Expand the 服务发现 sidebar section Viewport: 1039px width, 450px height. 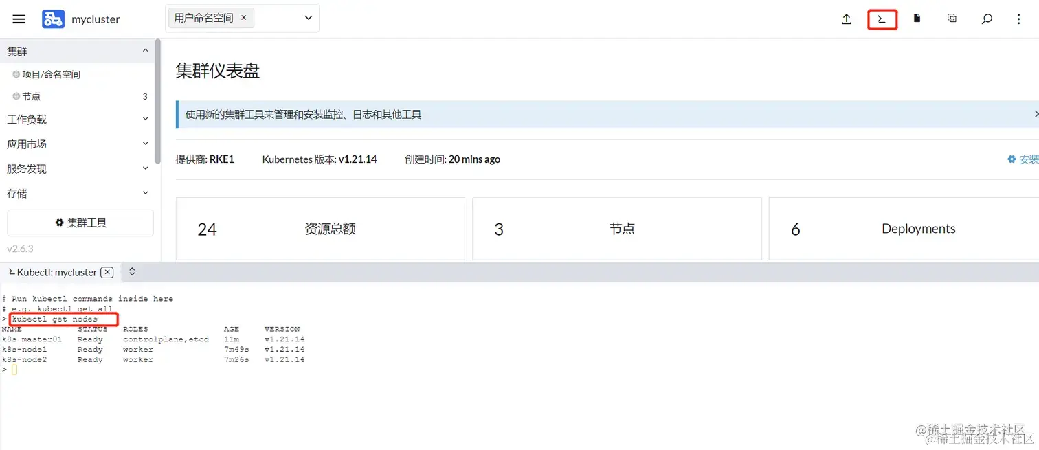coord(78,169)
